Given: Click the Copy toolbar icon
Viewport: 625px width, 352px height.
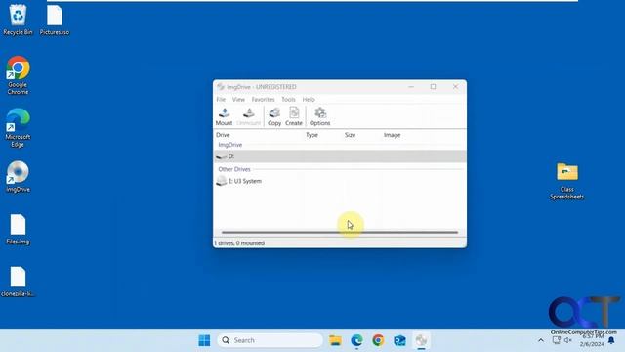Looking at the screenshot, I should pyautogui.click(x=274, y=116).
